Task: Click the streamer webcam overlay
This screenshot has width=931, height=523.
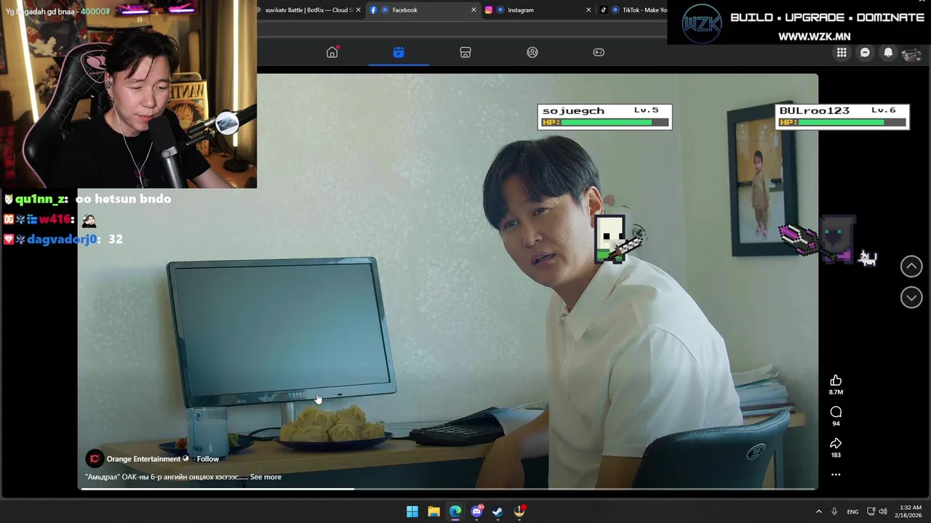Action: point(128,94)
